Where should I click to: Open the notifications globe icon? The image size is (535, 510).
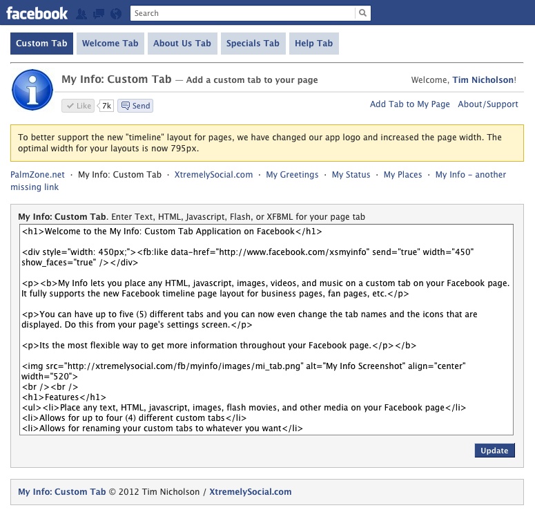116,14
